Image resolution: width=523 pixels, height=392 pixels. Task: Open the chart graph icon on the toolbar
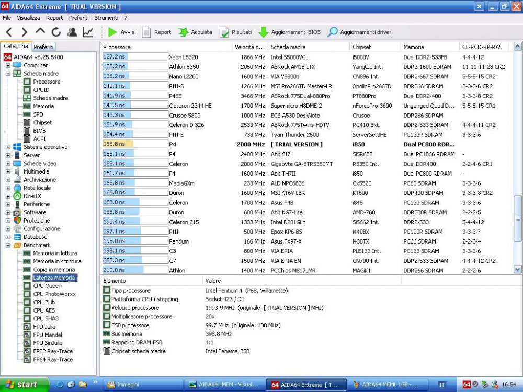89,31
